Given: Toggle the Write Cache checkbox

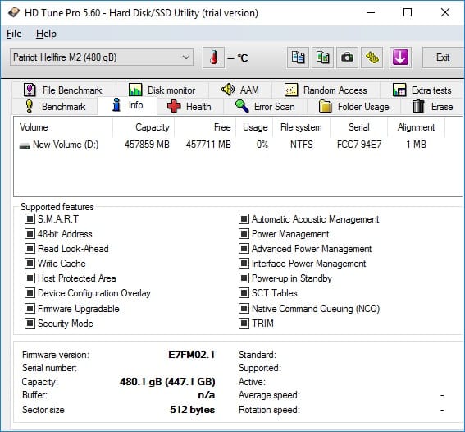Looking at the screenshot, I should [30, 264].
